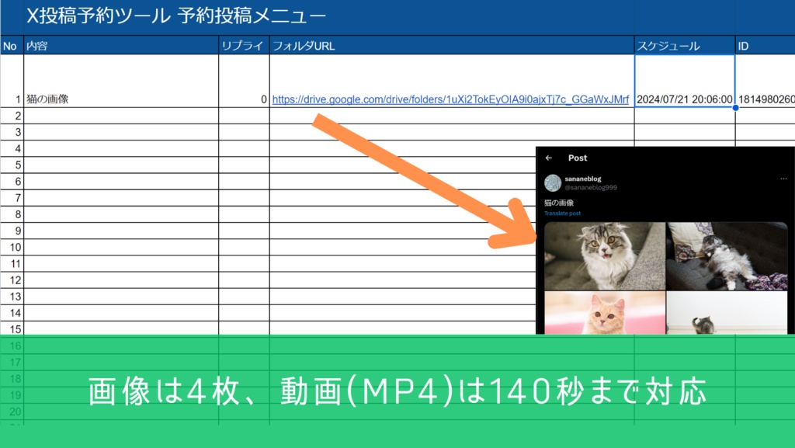Click the blue fill handle on schedule cell
This screenshot has width=795, height=448.
pos(734,109)
